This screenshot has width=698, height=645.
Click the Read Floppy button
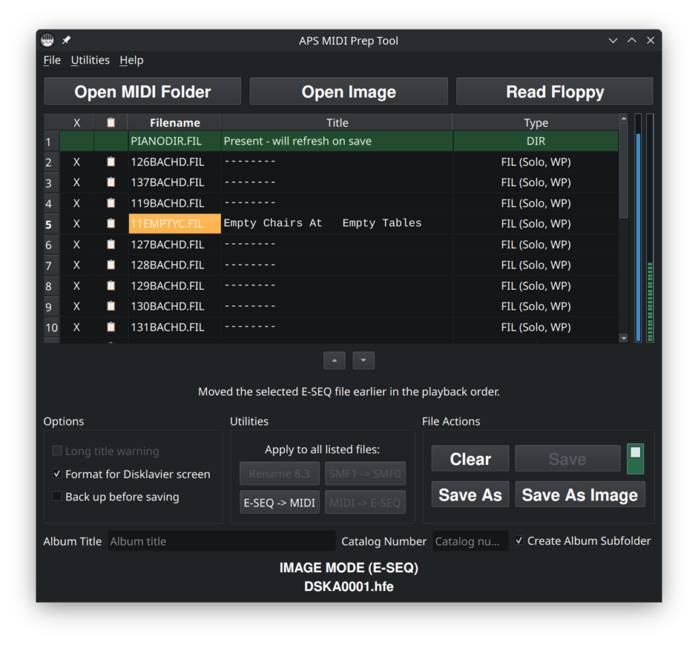click(x=554, y=91)
